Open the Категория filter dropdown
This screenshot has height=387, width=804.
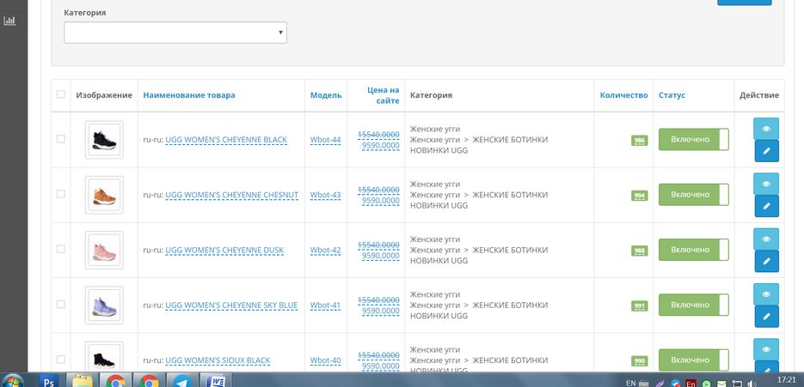point(175,33)
